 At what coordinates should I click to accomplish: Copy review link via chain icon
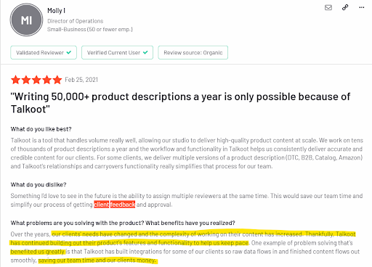[x=345, y=7]
